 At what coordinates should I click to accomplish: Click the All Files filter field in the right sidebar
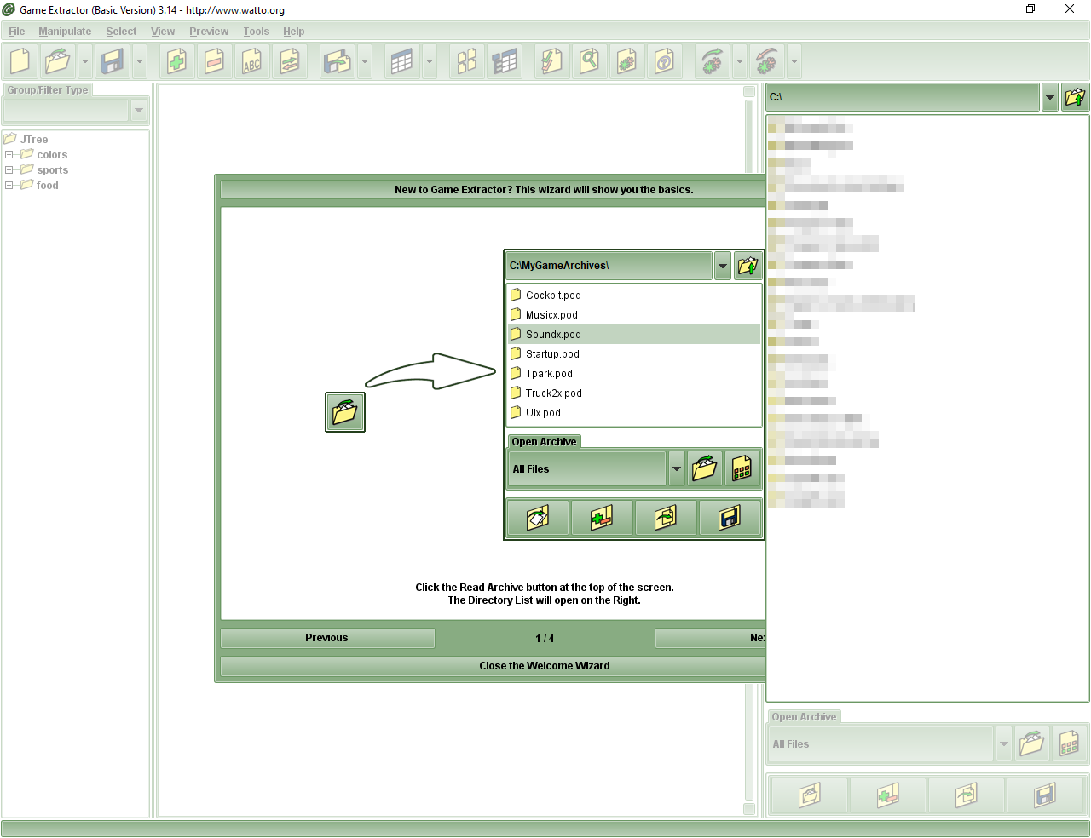(881, 743)
